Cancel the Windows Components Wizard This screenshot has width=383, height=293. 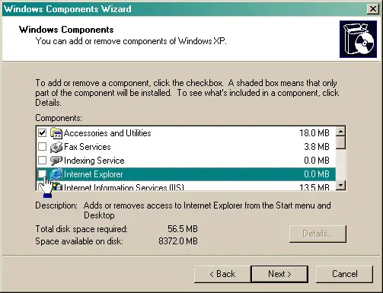pyautogui.click(x=344, y=274)
